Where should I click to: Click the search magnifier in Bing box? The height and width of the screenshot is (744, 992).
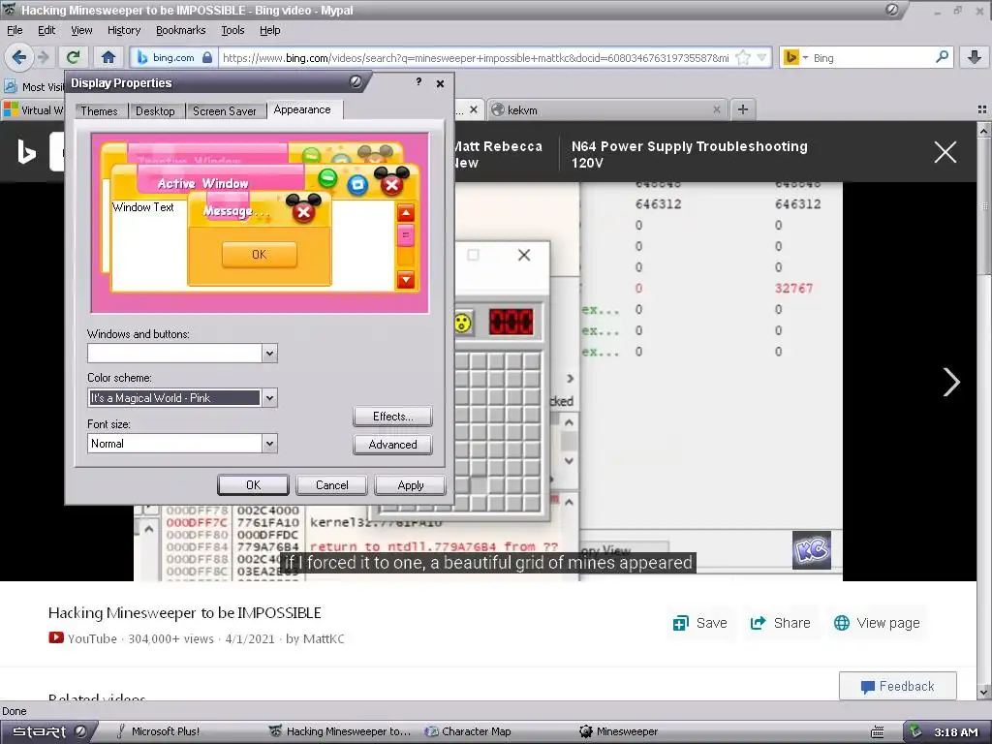pyautogui.click(x=942, y=57)
